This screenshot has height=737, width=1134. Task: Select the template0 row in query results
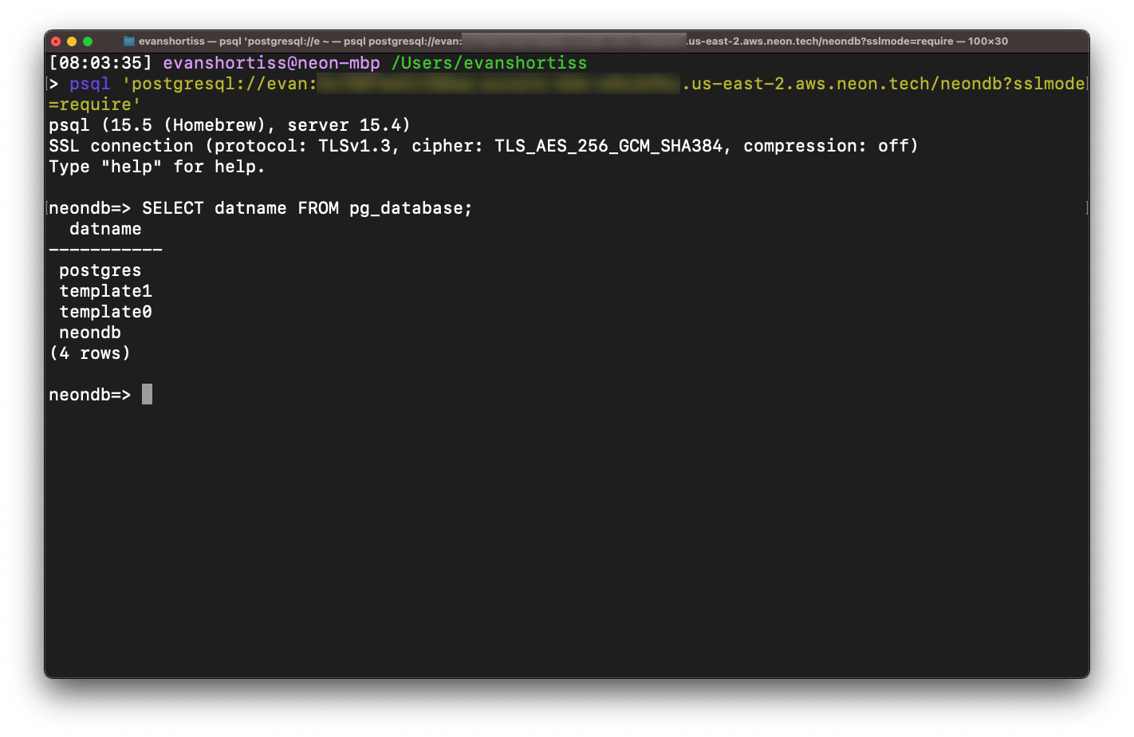105,311
